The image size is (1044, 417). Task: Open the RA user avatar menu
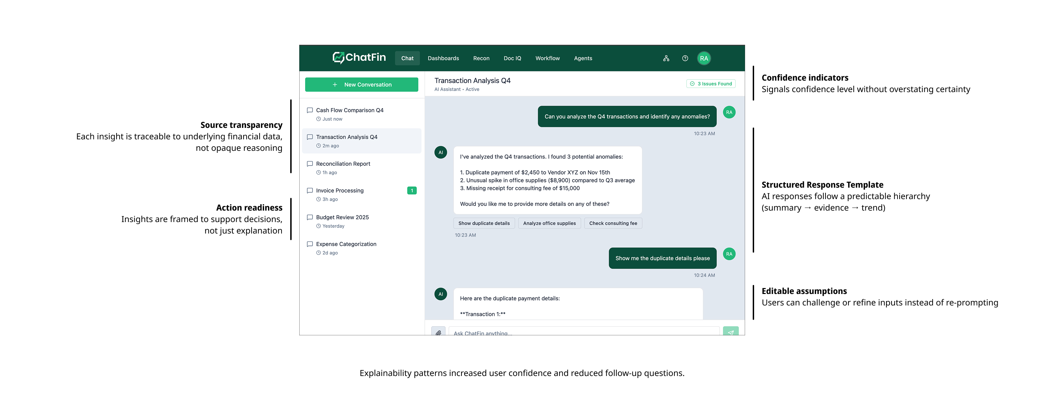tap(704, 58)
